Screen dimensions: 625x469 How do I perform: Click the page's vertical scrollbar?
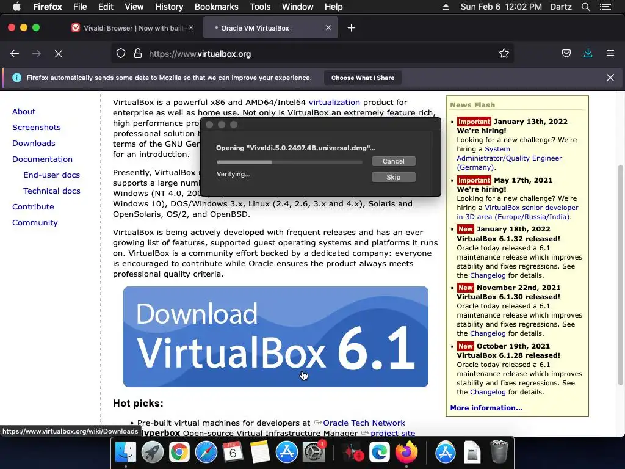point(620,275)
